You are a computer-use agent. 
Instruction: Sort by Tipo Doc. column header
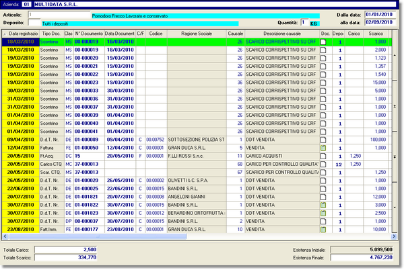tap(51, 34)
